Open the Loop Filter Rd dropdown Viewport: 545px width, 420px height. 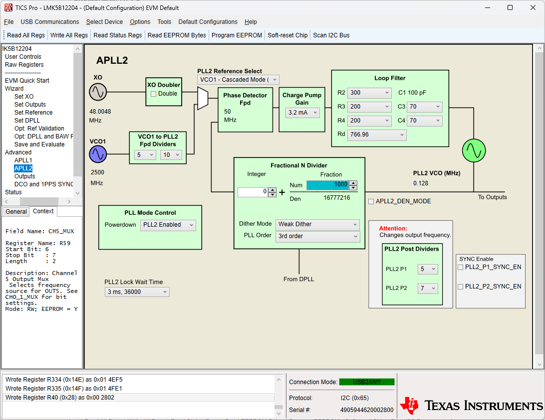click(377, 135)
